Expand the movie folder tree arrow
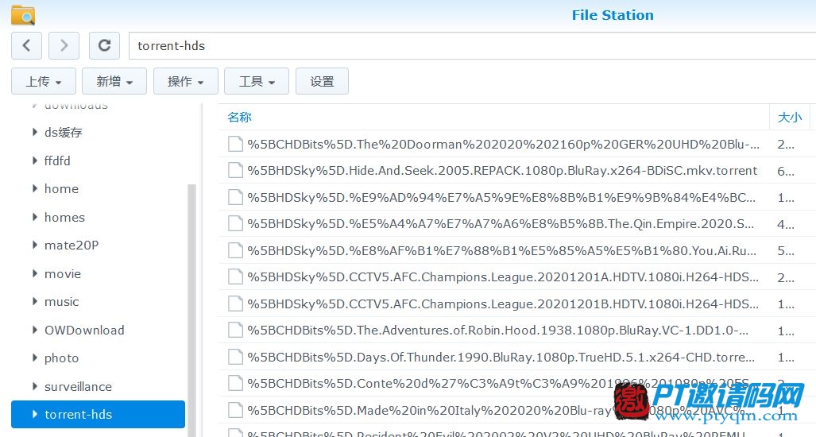Screen dimensions: 816x437 [34, 273]
